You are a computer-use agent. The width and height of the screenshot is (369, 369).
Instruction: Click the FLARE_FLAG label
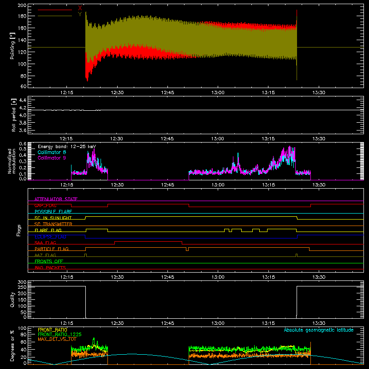pos(48,230)
